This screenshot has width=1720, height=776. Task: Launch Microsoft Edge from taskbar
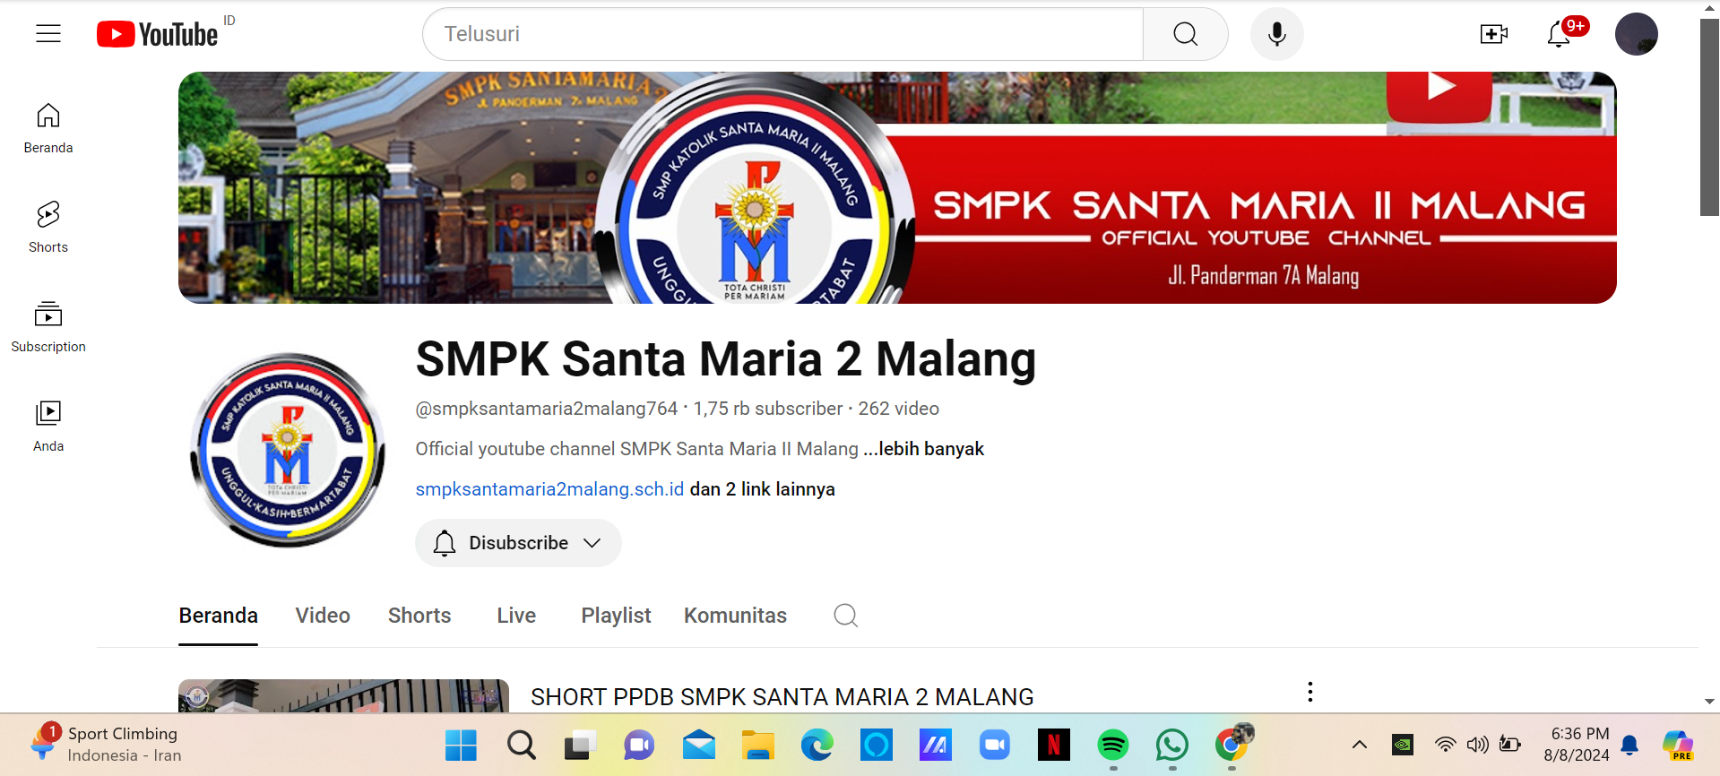pos(817,745)
